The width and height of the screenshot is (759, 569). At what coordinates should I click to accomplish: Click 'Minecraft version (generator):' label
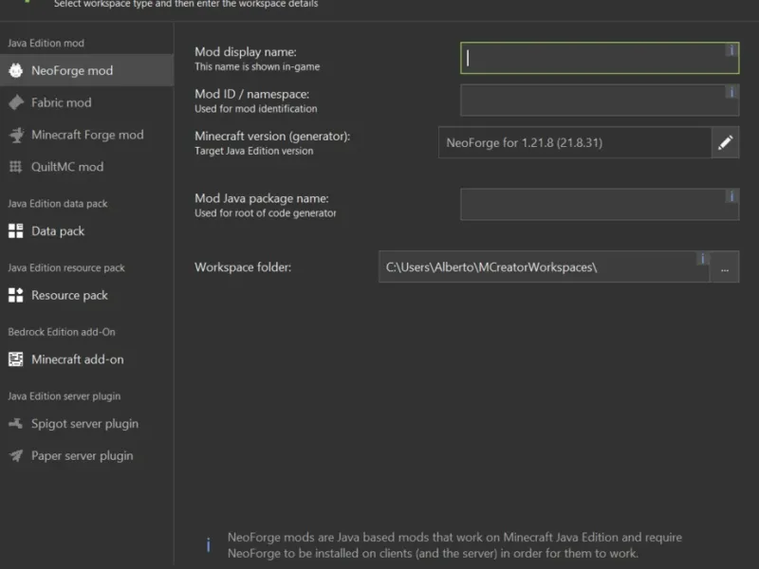pos(272,136)
